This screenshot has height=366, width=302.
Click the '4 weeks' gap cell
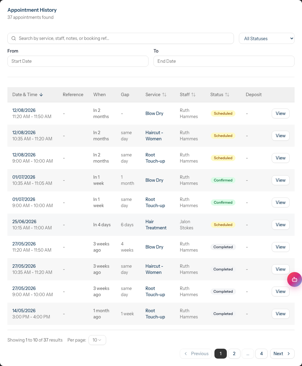[127, 247]
